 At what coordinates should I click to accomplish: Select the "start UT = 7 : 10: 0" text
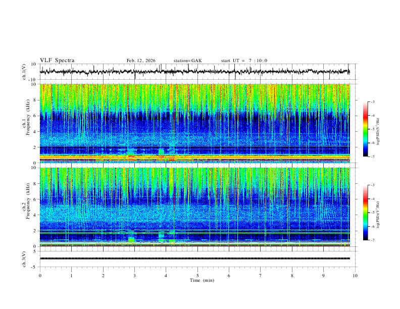pos(244,61)
